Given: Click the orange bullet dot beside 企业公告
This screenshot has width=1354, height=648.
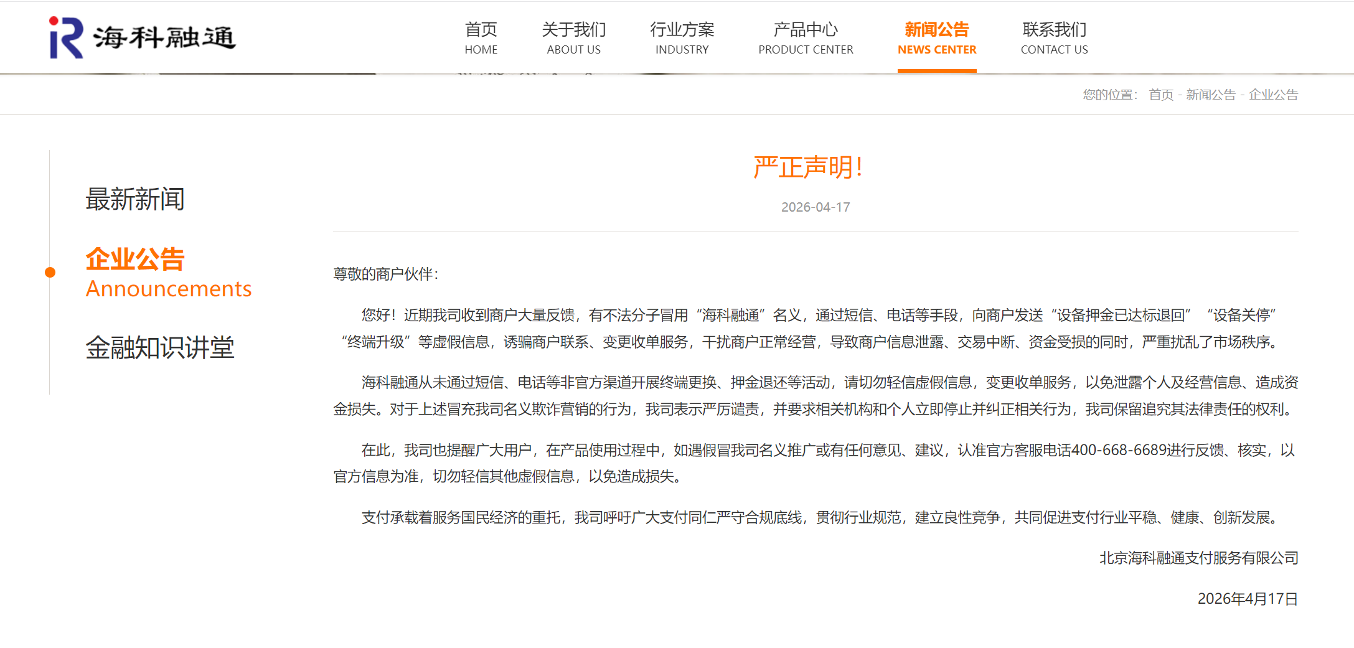Looking at the screenshot, I should (x=50, y=272).
